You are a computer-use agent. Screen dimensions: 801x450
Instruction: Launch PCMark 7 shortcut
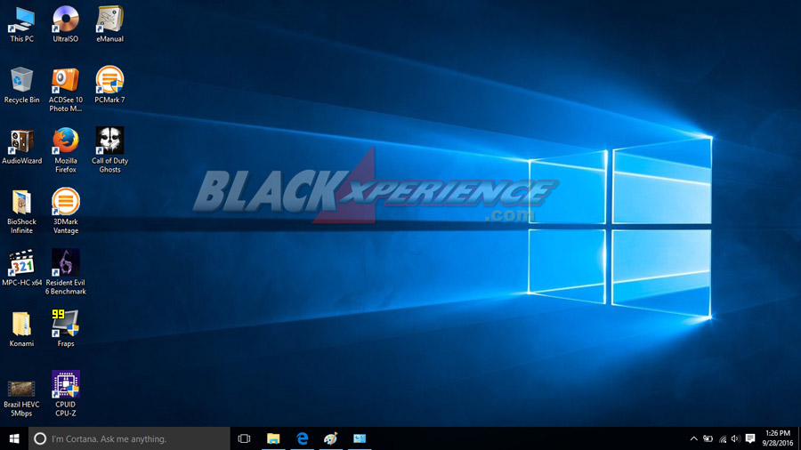click(x=109, y=85)
